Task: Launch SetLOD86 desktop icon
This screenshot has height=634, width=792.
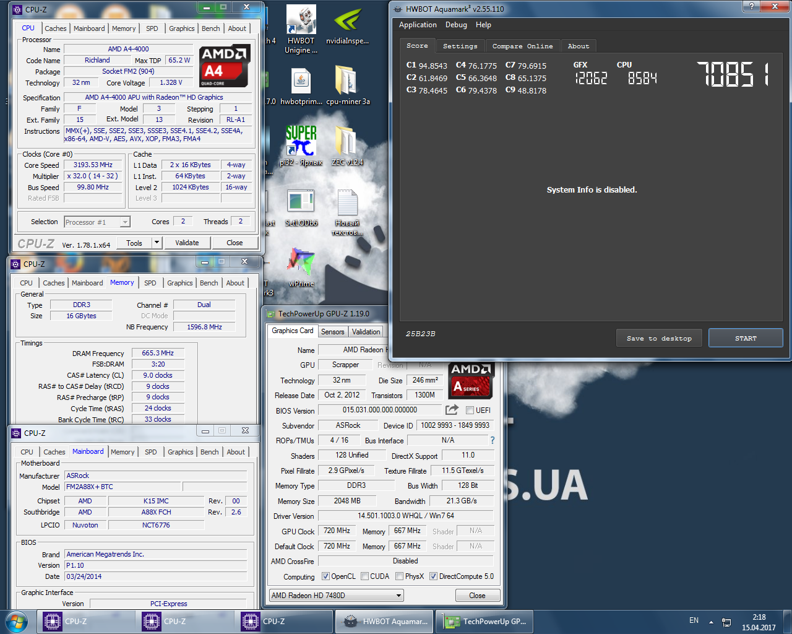Action: [301, 207]
